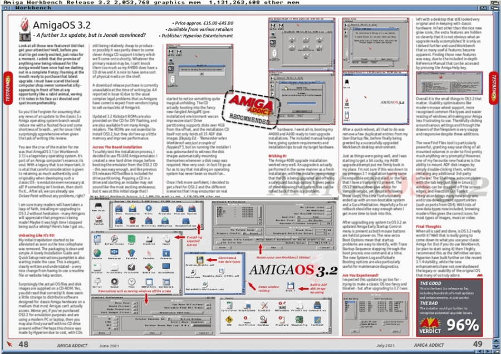Select the Disk 1 floppy icon
This screenshot has height=354, width=501.
coord(291,286)
